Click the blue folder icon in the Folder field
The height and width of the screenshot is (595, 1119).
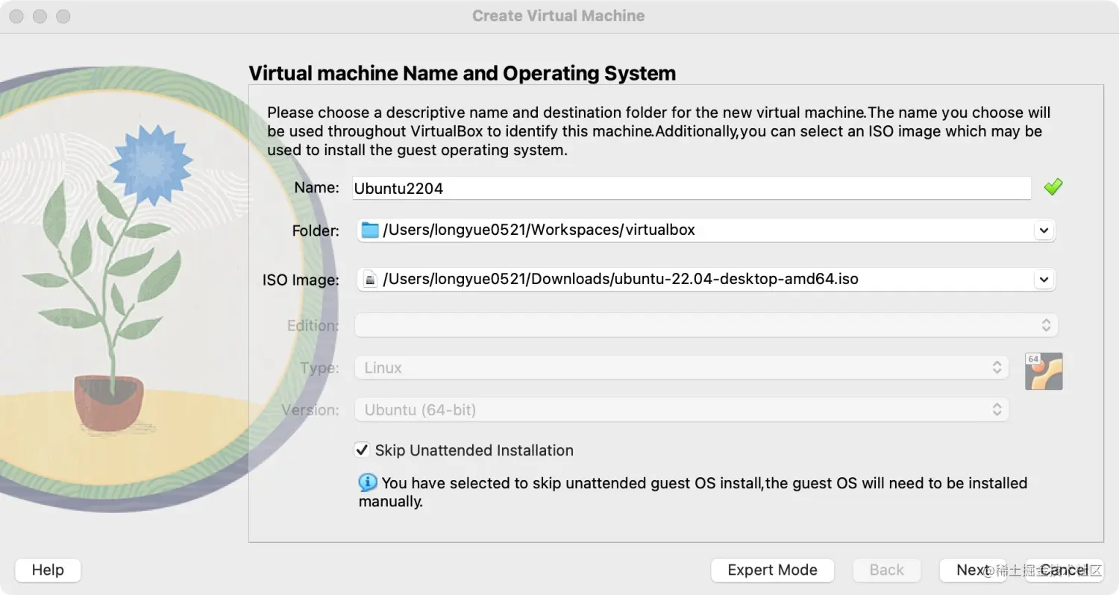[370, 230]
